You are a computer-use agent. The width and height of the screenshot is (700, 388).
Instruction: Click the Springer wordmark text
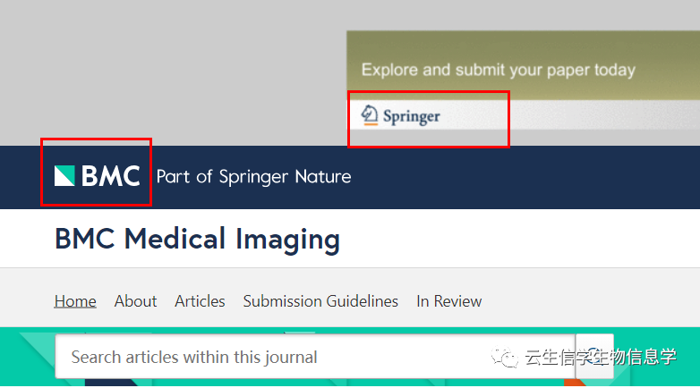411,116
